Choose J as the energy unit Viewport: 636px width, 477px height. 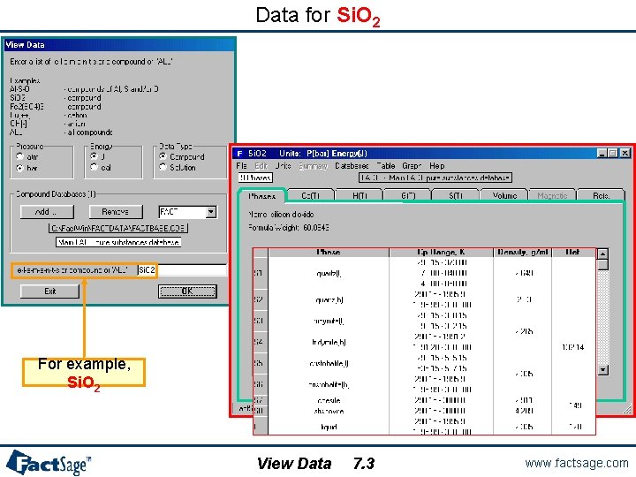point(94,156)
